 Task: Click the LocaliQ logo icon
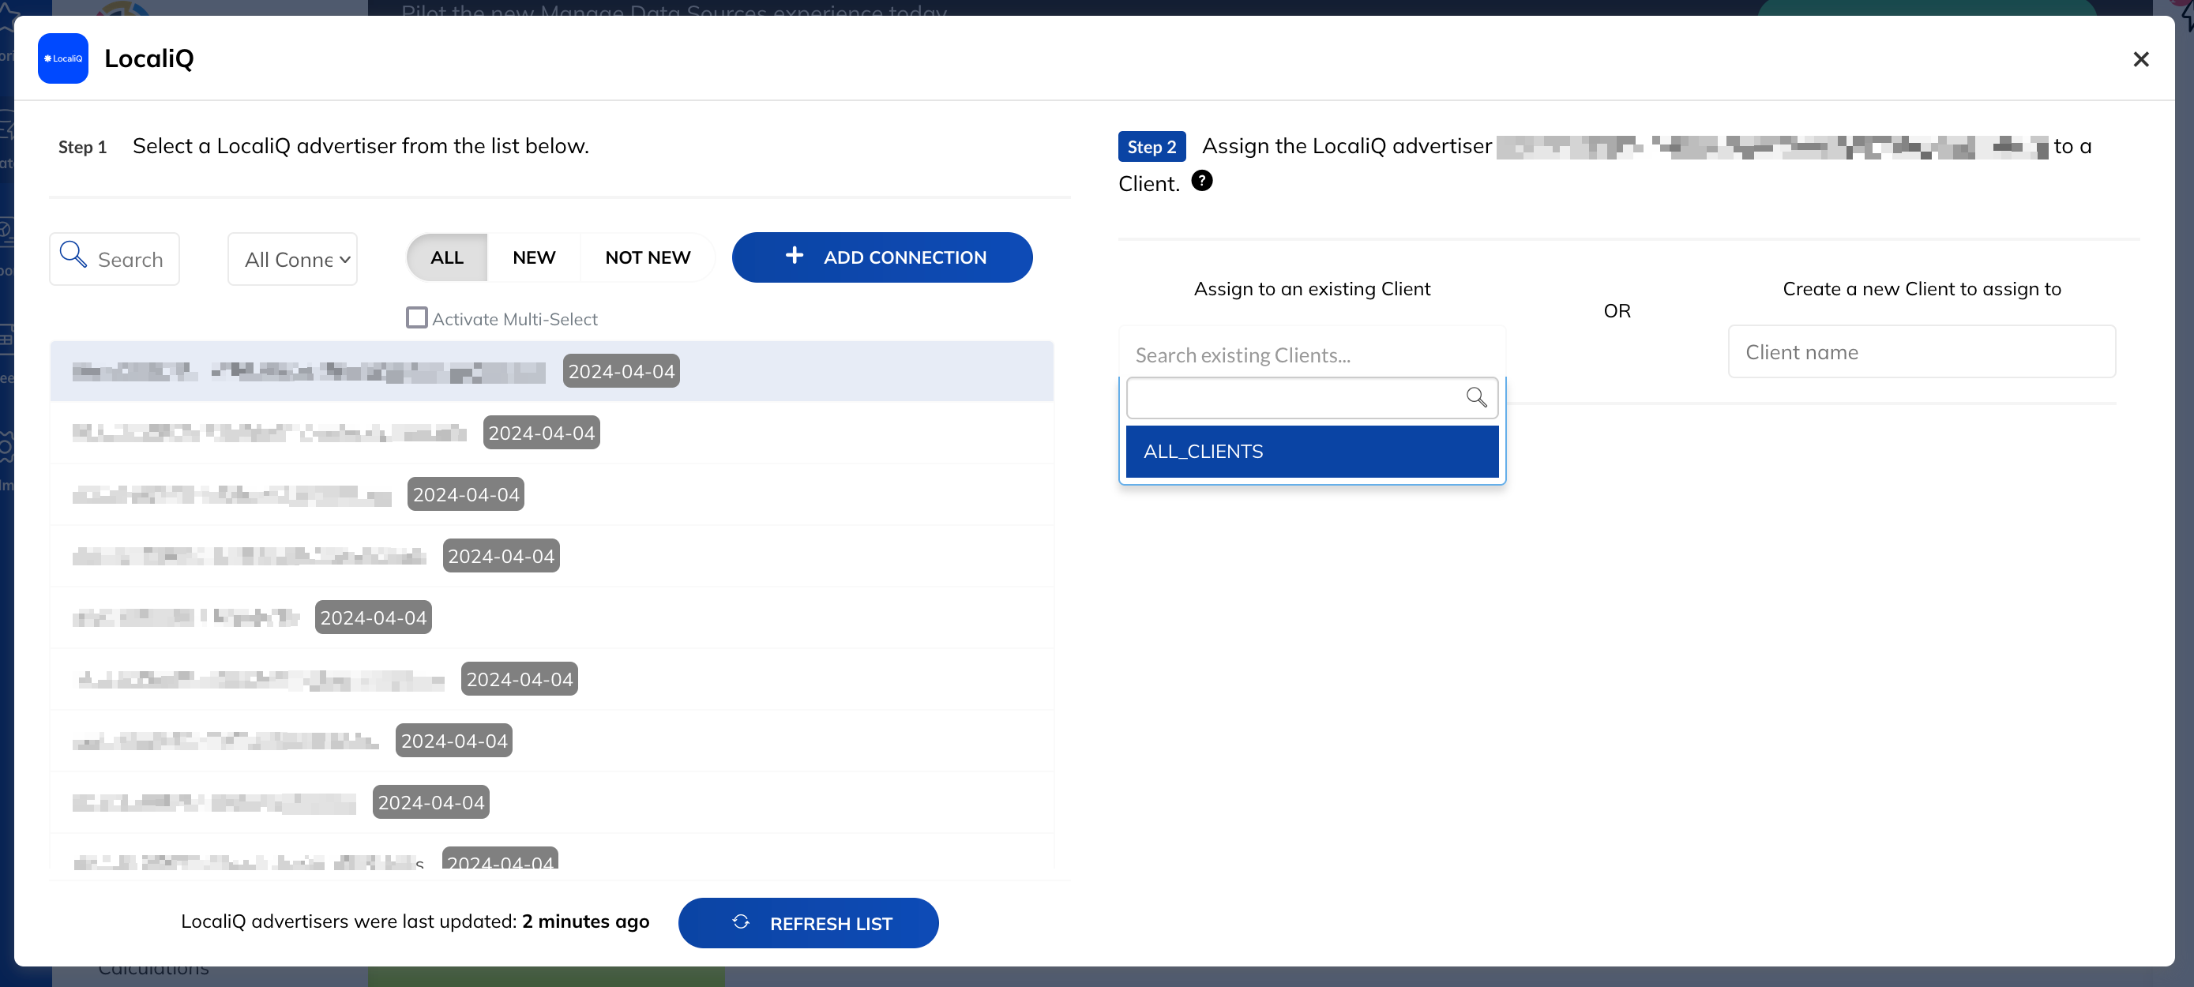[x=63, y=58]
